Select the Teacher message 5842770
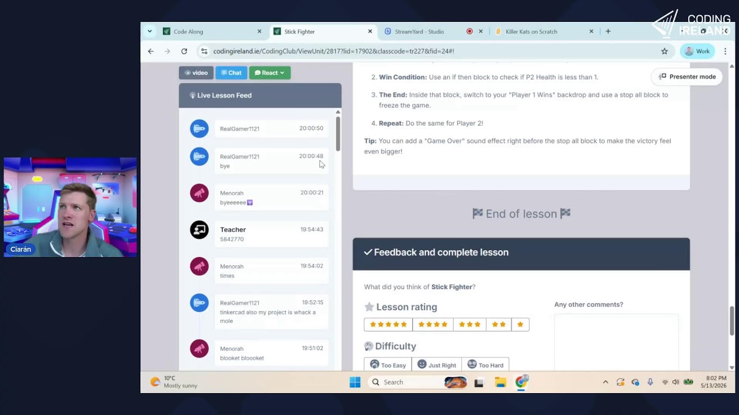 [x=271, y=234]
